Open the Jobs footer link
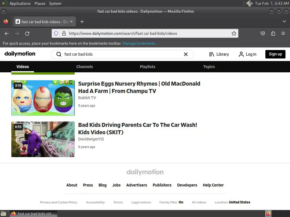 [116, 185]
